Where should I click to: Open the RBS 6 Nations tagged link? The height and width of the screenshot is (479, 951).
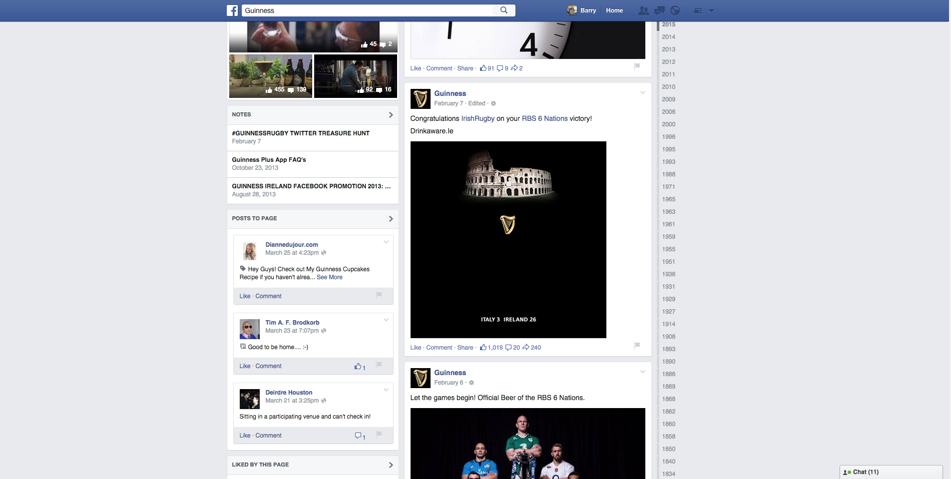[x=544, y=118]
